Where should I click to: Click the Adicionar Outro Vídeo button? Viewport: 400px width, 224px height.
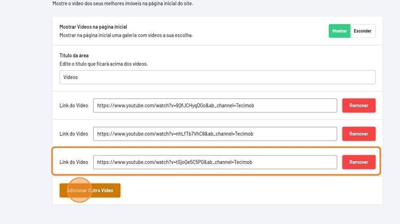90,190
